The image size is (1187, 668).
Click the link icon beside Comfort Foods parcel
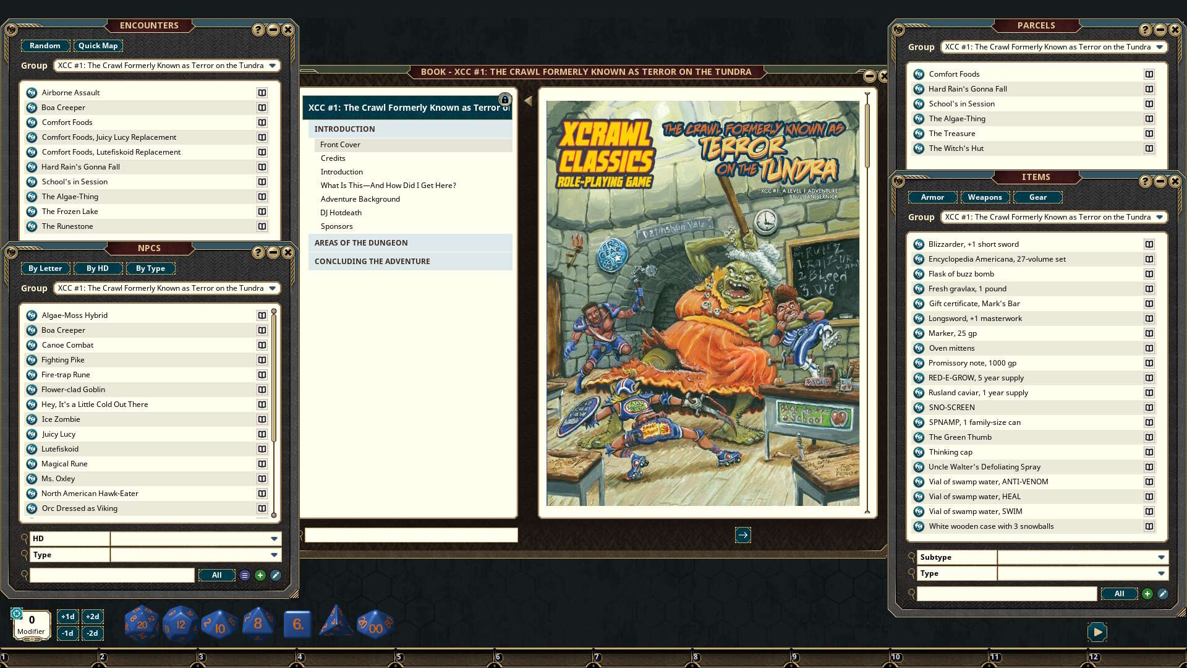(x=1149, y=74)
